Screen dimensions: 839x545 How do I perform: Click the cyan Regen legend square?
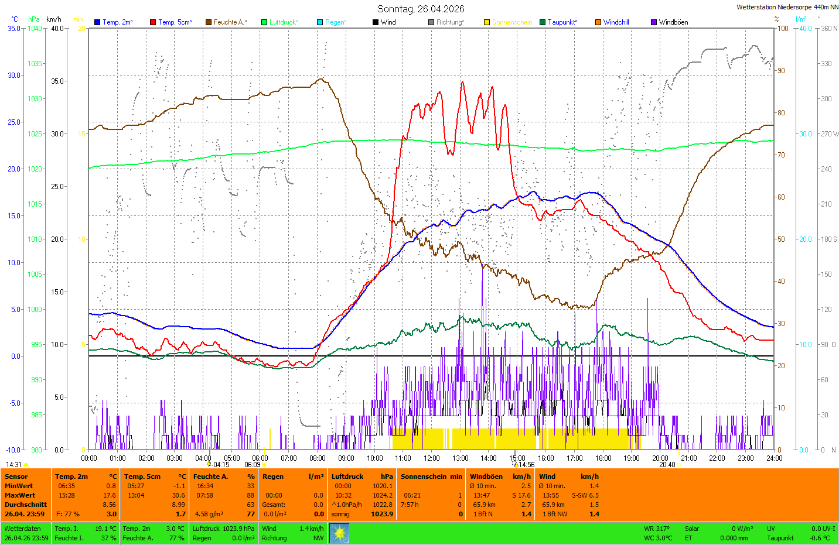click(x=320, y=22)
